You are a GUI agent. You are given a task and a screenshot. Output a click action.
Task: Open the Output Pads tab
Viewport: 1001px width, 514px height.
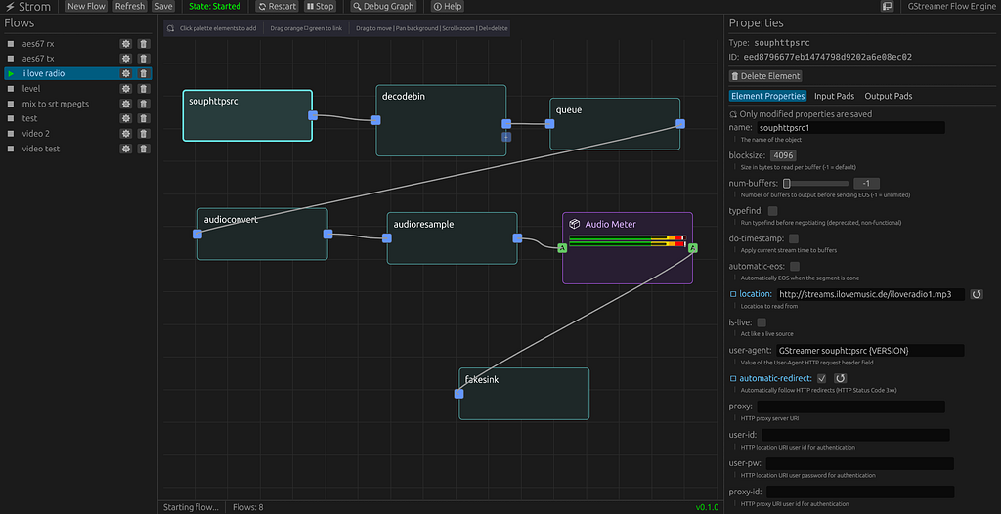click(888, 96)
